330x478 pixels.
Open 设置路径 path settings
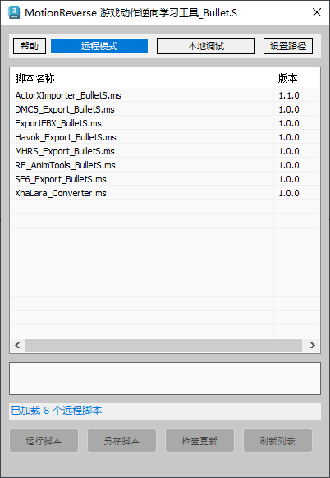pos(288,46)
